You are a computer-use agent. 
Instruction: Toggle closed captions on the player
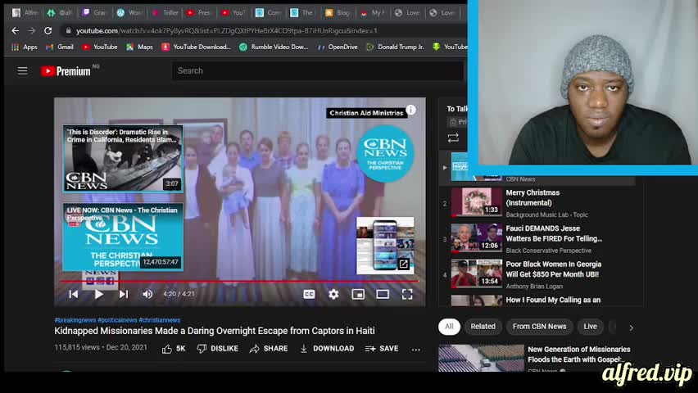click(309, 294)
